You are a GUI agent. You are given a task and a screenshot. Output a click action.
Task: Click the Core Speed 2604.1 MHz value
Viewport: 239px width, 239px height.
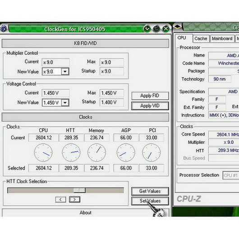(x=224, y=134)
